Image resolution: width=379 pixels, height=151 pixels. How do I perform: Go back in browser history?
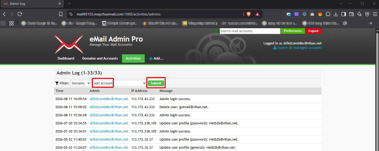(4, 14)
